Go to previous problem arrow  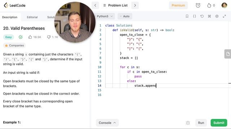point(95,5)
